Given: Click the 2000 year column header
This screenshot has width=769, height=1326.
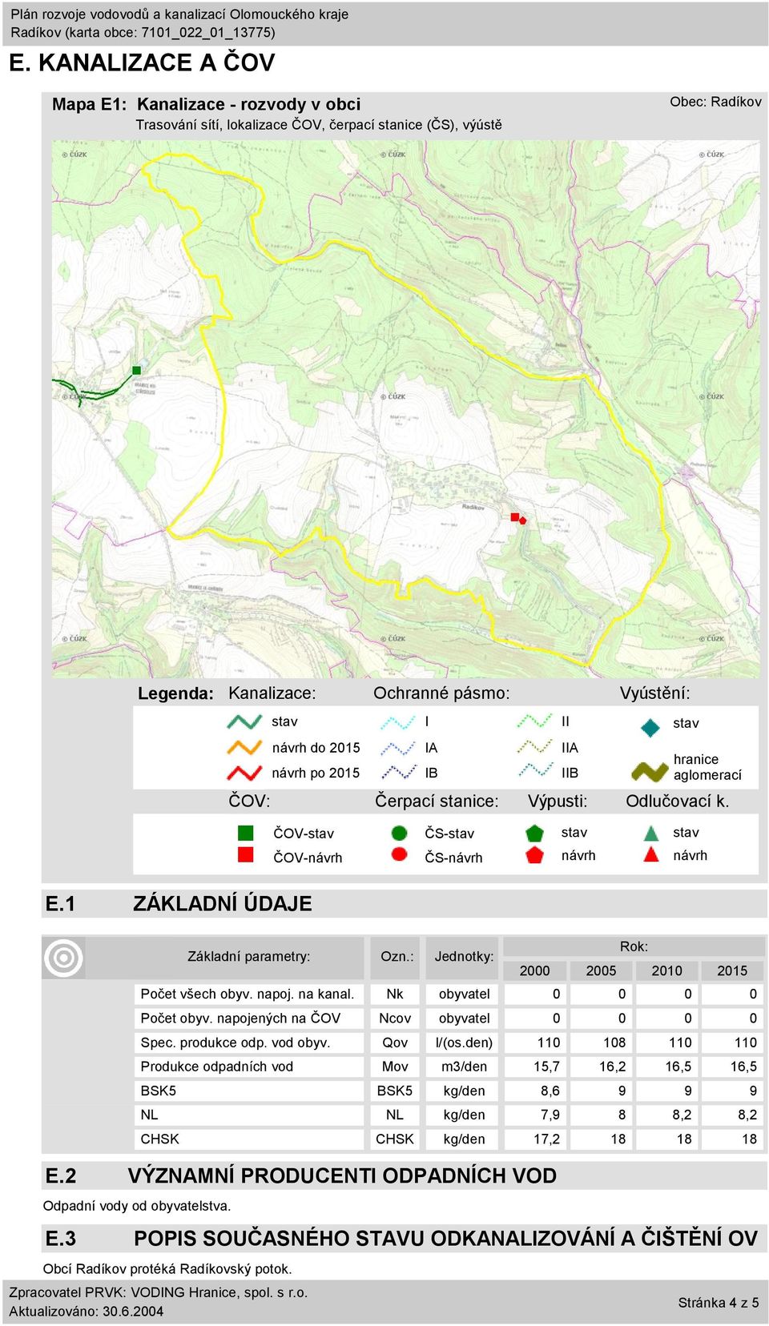Looking at the screenshot, I should [534, 970].
